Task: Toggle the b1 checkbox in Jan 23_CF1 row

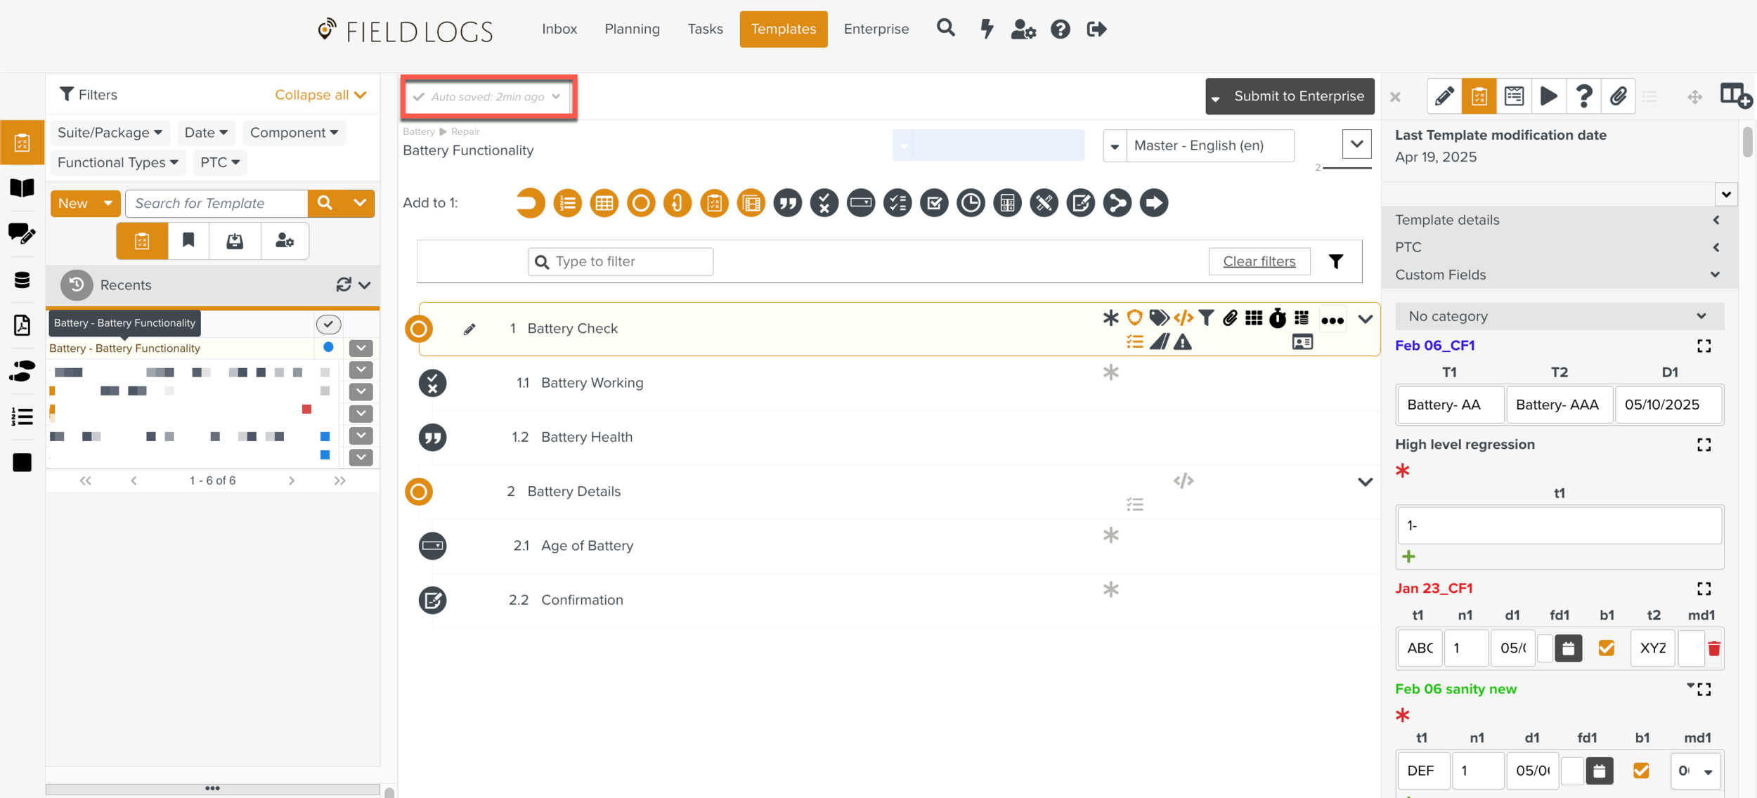Action: 1606,648
